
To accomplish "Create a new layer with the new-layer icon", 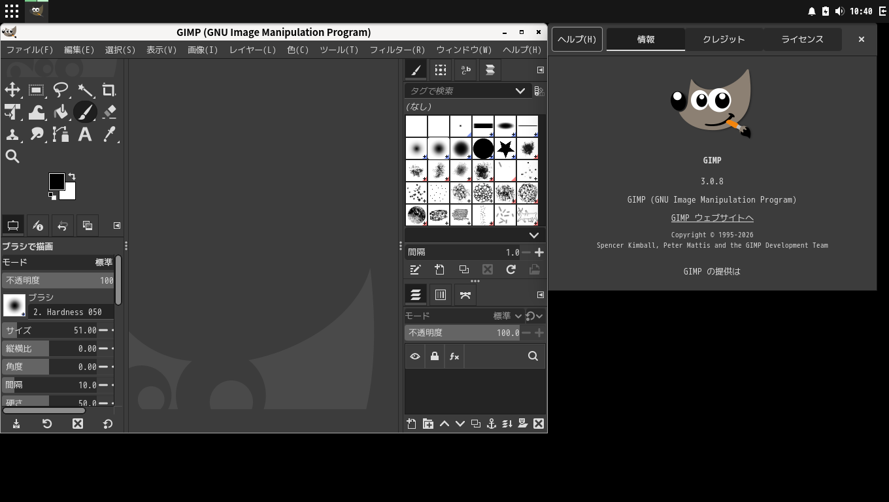I will pos(411,424).
